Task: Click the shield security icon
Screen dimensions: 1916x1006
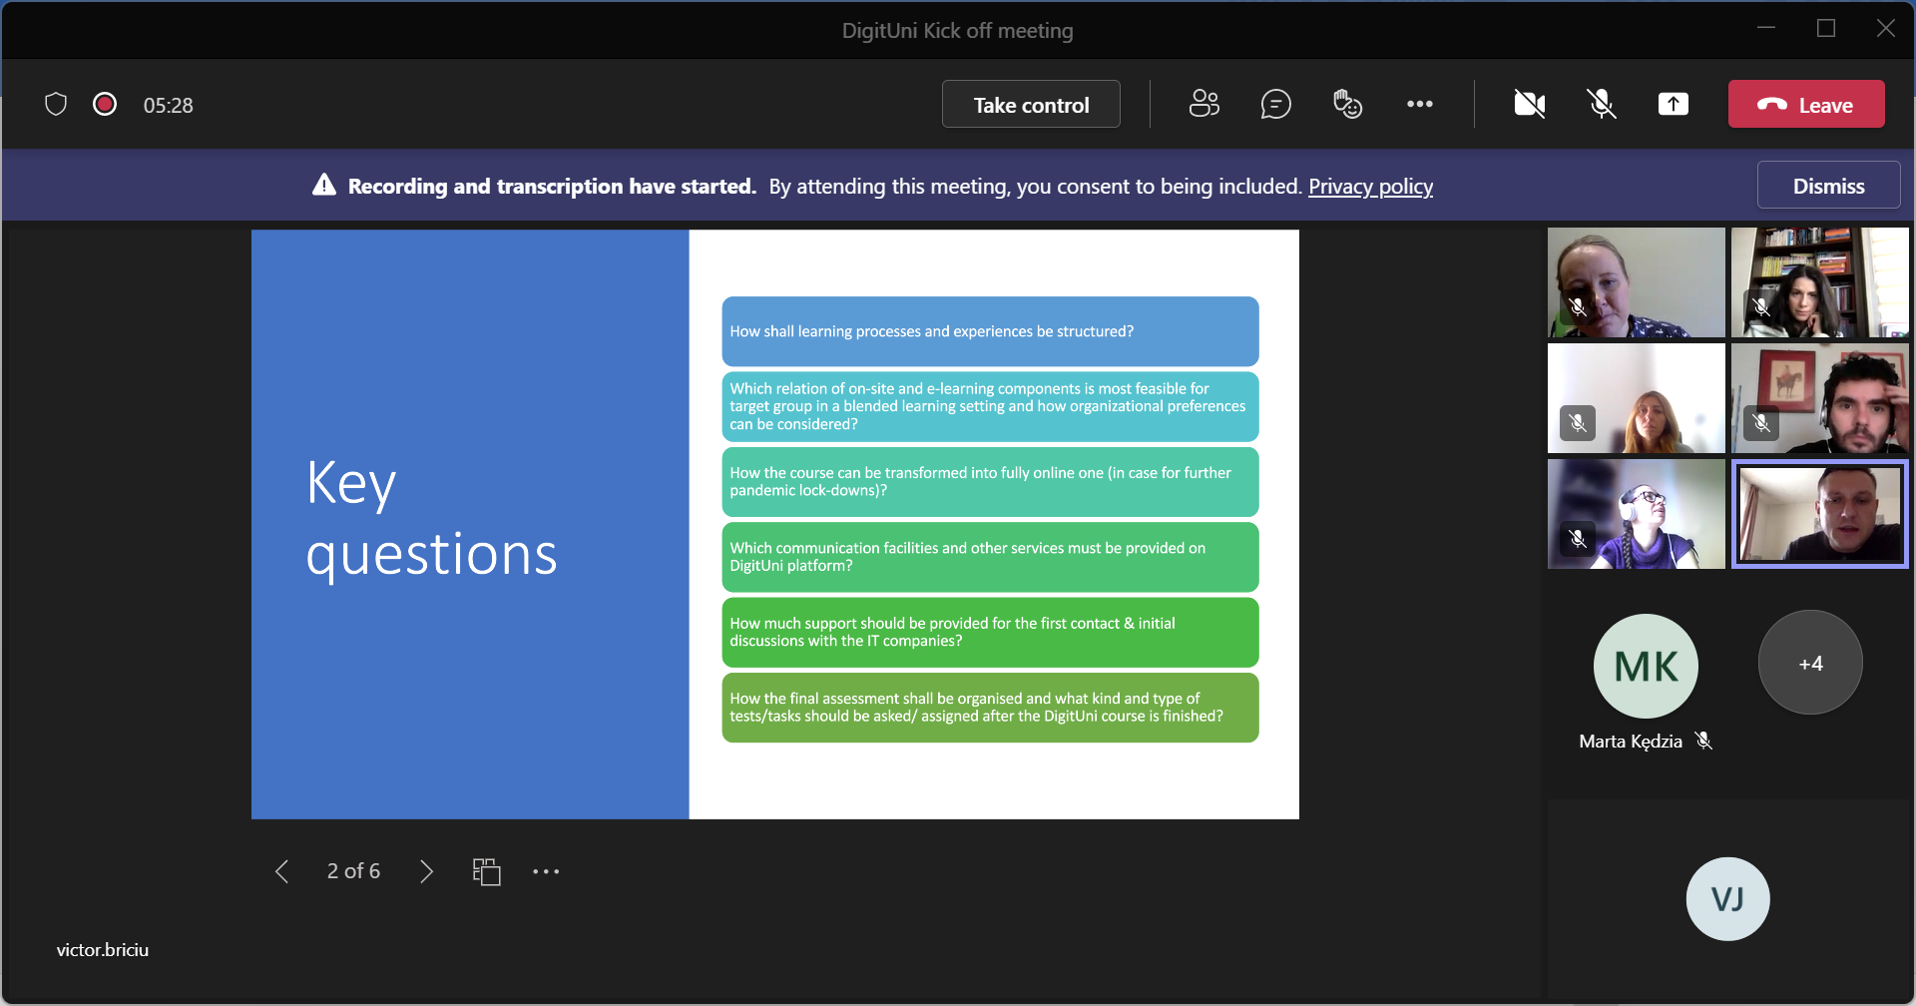Action: 56,105
